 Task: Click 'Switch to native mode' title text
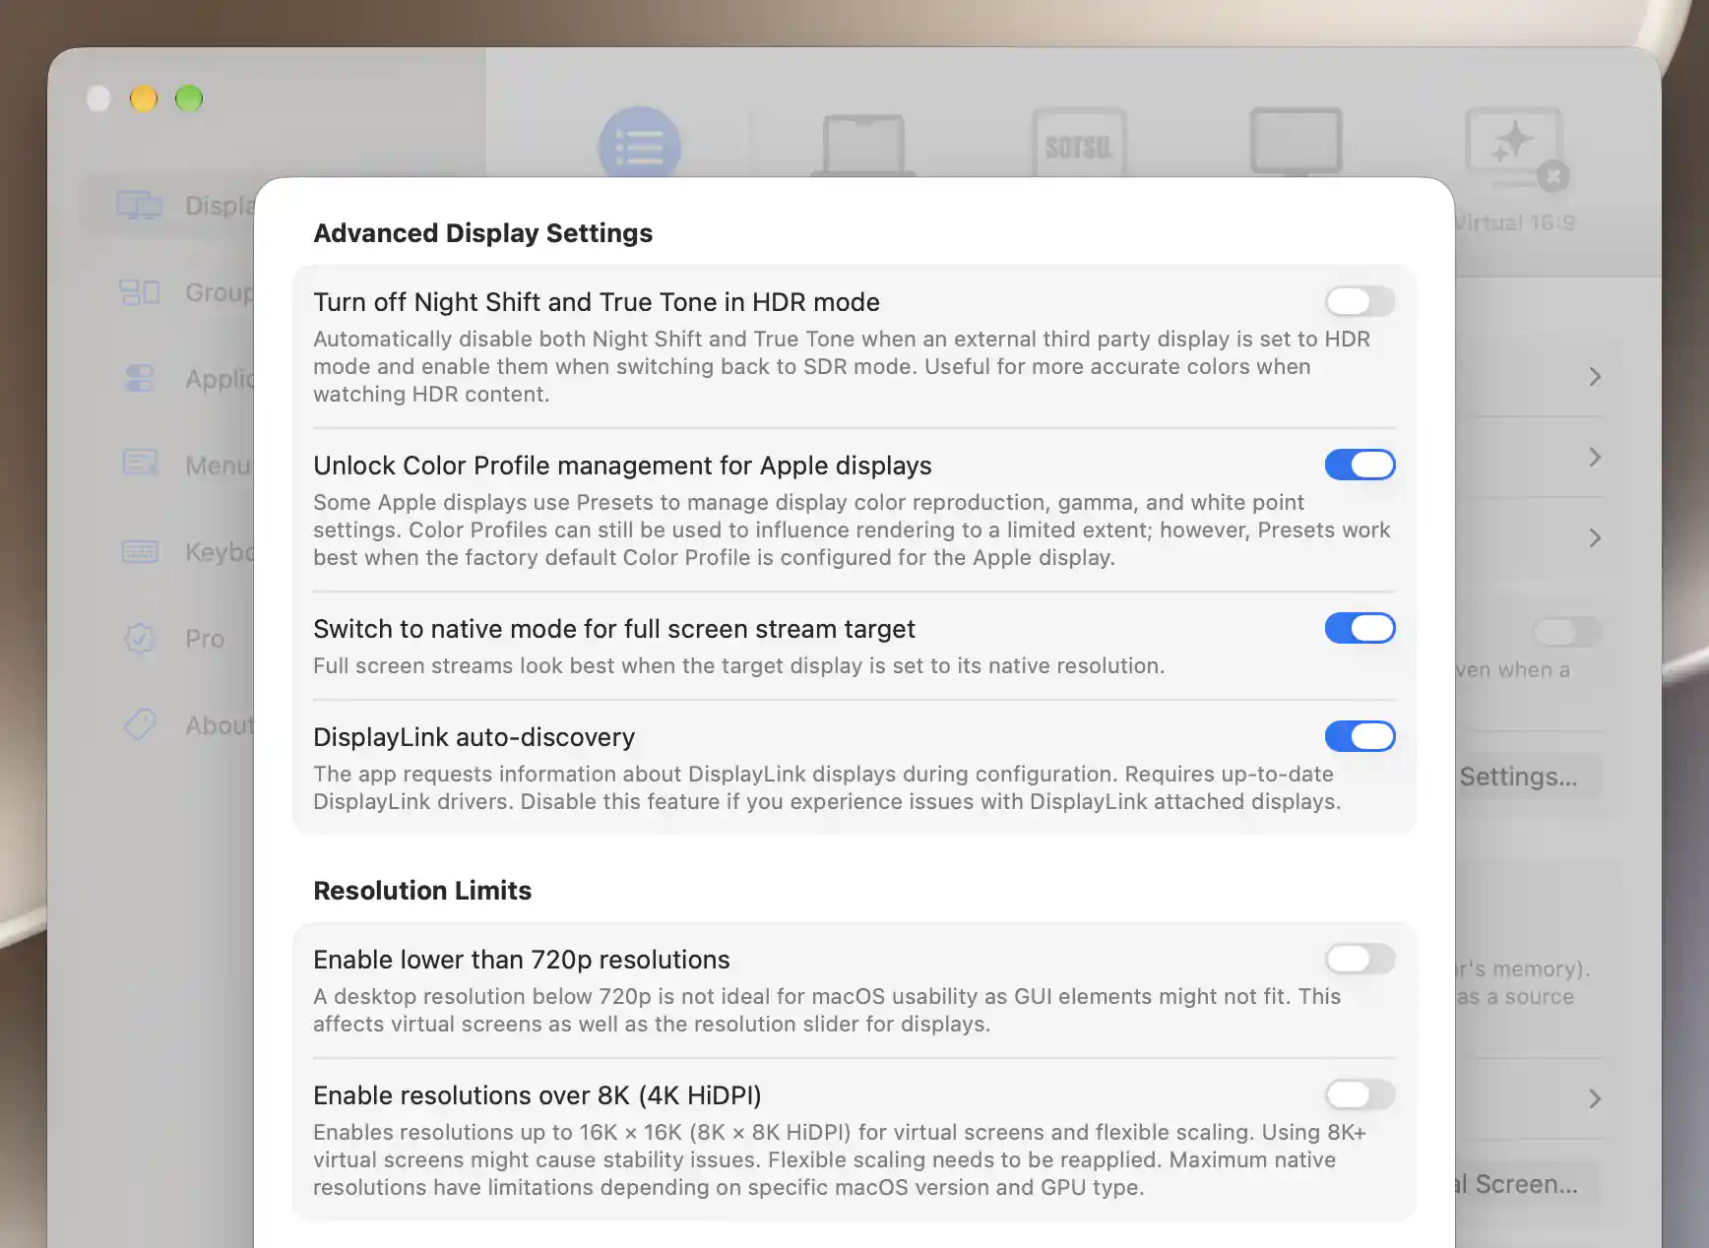(614, 629)
